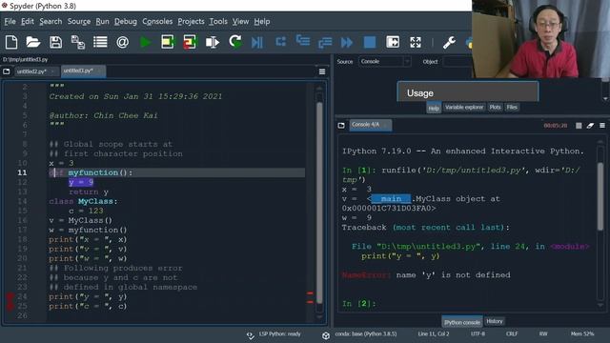Open the Projects menu
The image size is (610, 343).
tap(191, 21)
